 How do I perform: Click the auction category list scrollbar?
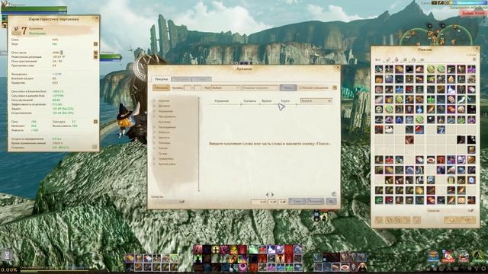click(198, 145)
